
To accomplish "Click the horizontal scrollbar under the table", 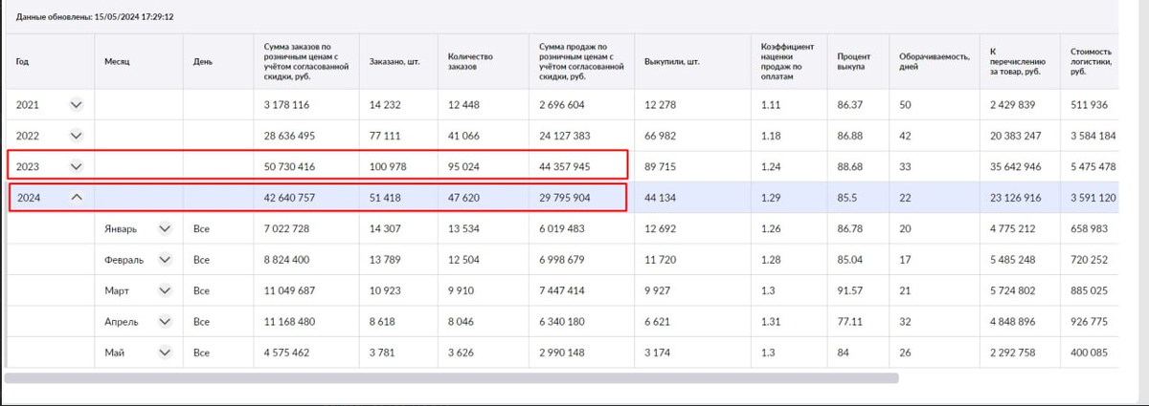I will [451, 377].
